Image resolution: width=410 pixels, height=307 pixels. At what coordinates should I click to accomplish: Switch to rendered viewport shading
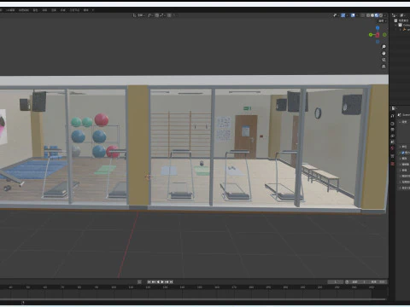pyautogui.click(x=381, y=15)
